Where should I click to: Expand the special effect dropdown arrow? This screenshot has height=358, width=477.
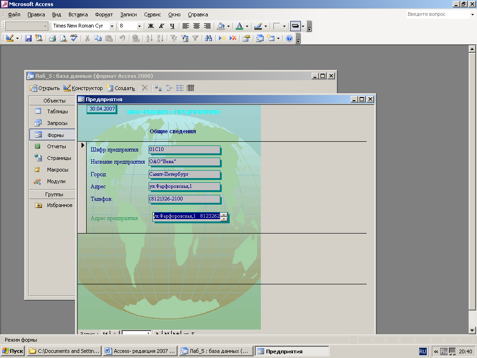pos(303,26)
